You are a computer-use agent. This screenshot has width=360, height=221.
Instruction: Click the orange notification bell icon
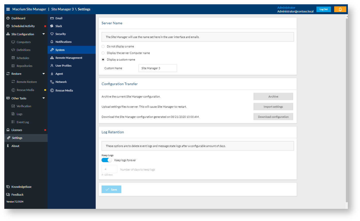coord(340,9)
